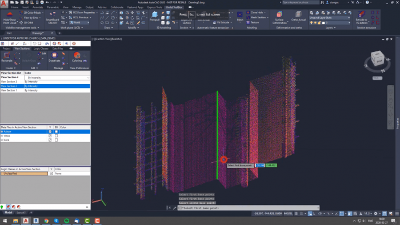Expand the Layers panel title

(330, 27)
